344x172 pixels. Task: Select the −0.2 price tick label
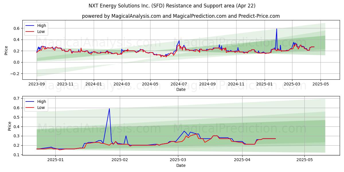coord(15,74)
